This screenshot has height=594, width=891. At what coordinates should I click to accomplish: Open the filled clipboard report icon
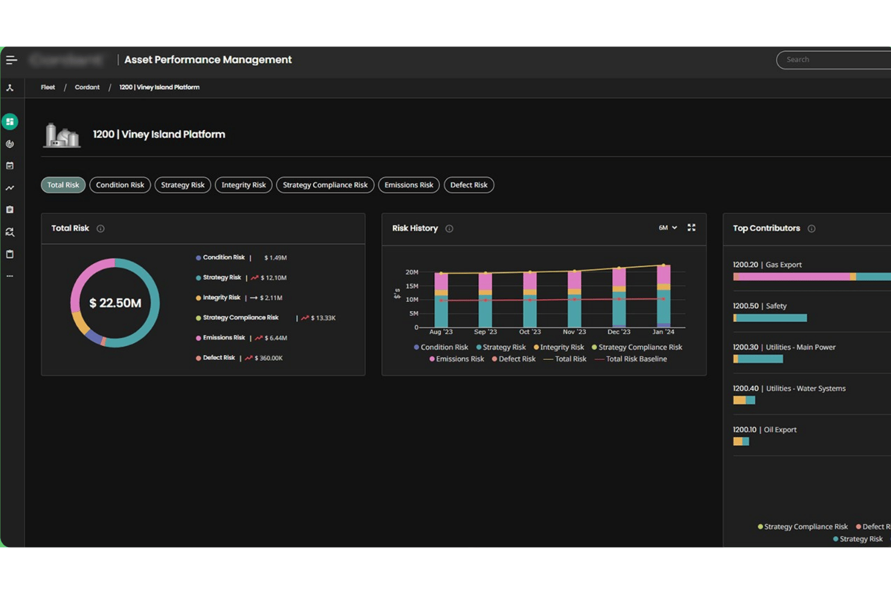10,209
